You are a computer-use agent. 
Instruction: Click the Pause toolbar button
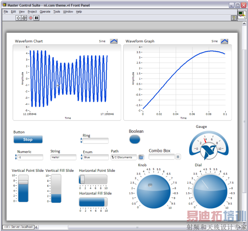pyautogui.click(x=36, y=18)
